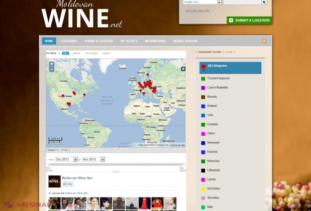Image resolution: width=311 pixels, height=211 pixels.
Task: Filter by Romania category
Action: point(213,142)
